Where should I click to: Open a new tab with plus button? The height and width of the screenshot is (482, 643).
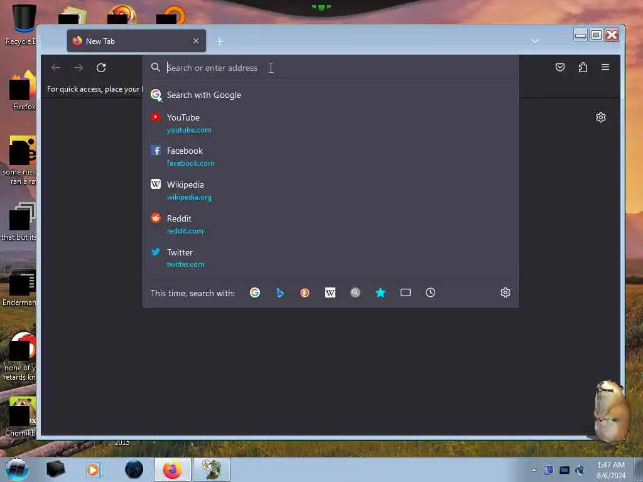pos(220,41)
